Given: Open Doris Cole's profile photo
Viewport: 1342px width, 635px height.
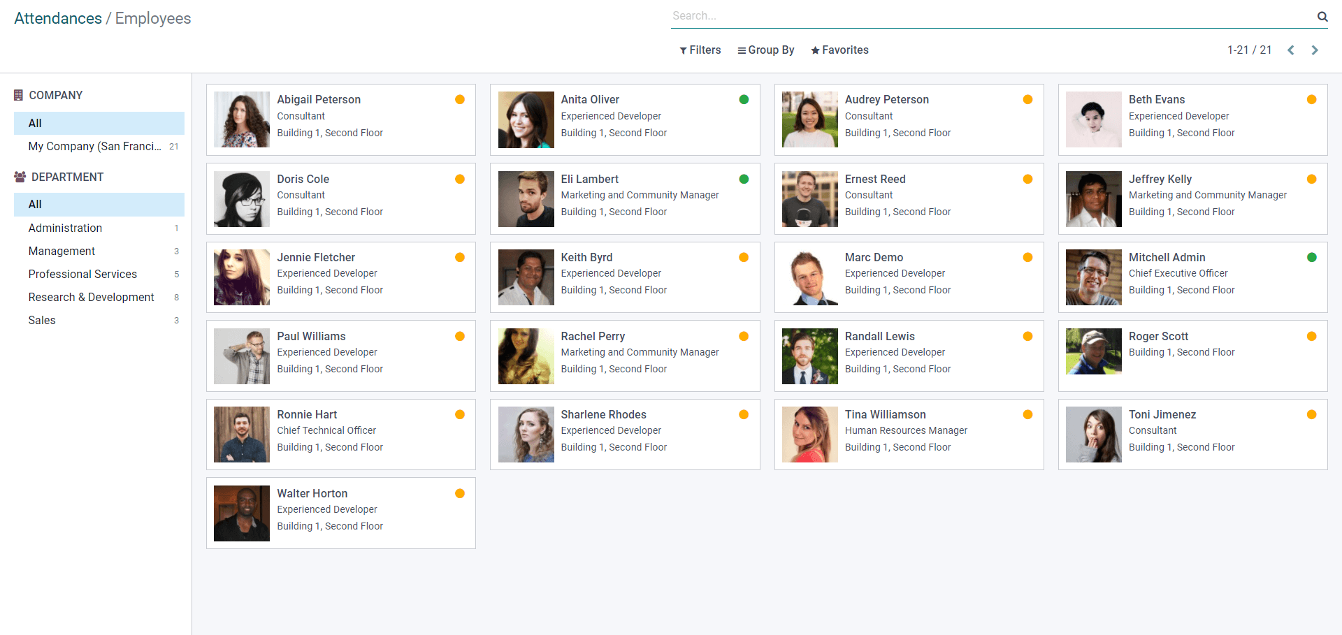Looking at the screenshot, I should pos(242,199).
